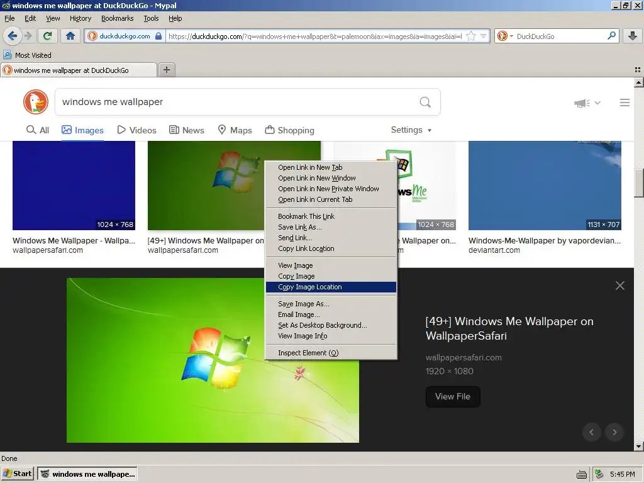Viewport: 644px width, 483px height.
Task: Reload the page with the refresh icon
Action: [x=48, y=36]
